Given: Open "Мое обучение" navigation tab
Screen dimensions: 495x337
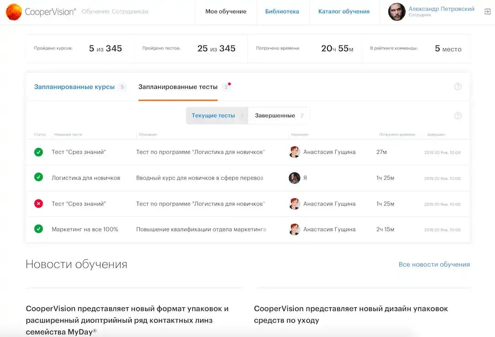Looking at the screenshot, I should pos(226,12).
